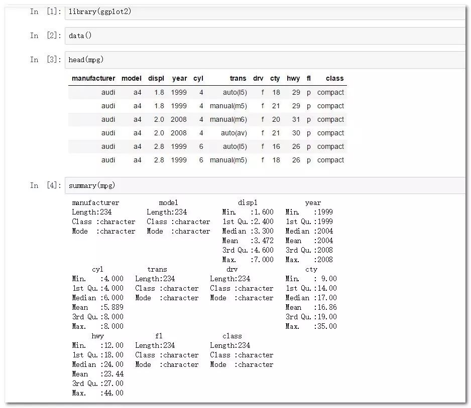The image size is (471, 408).
Task: Click manual(m6) in the trans column
Action: [228, 119]
